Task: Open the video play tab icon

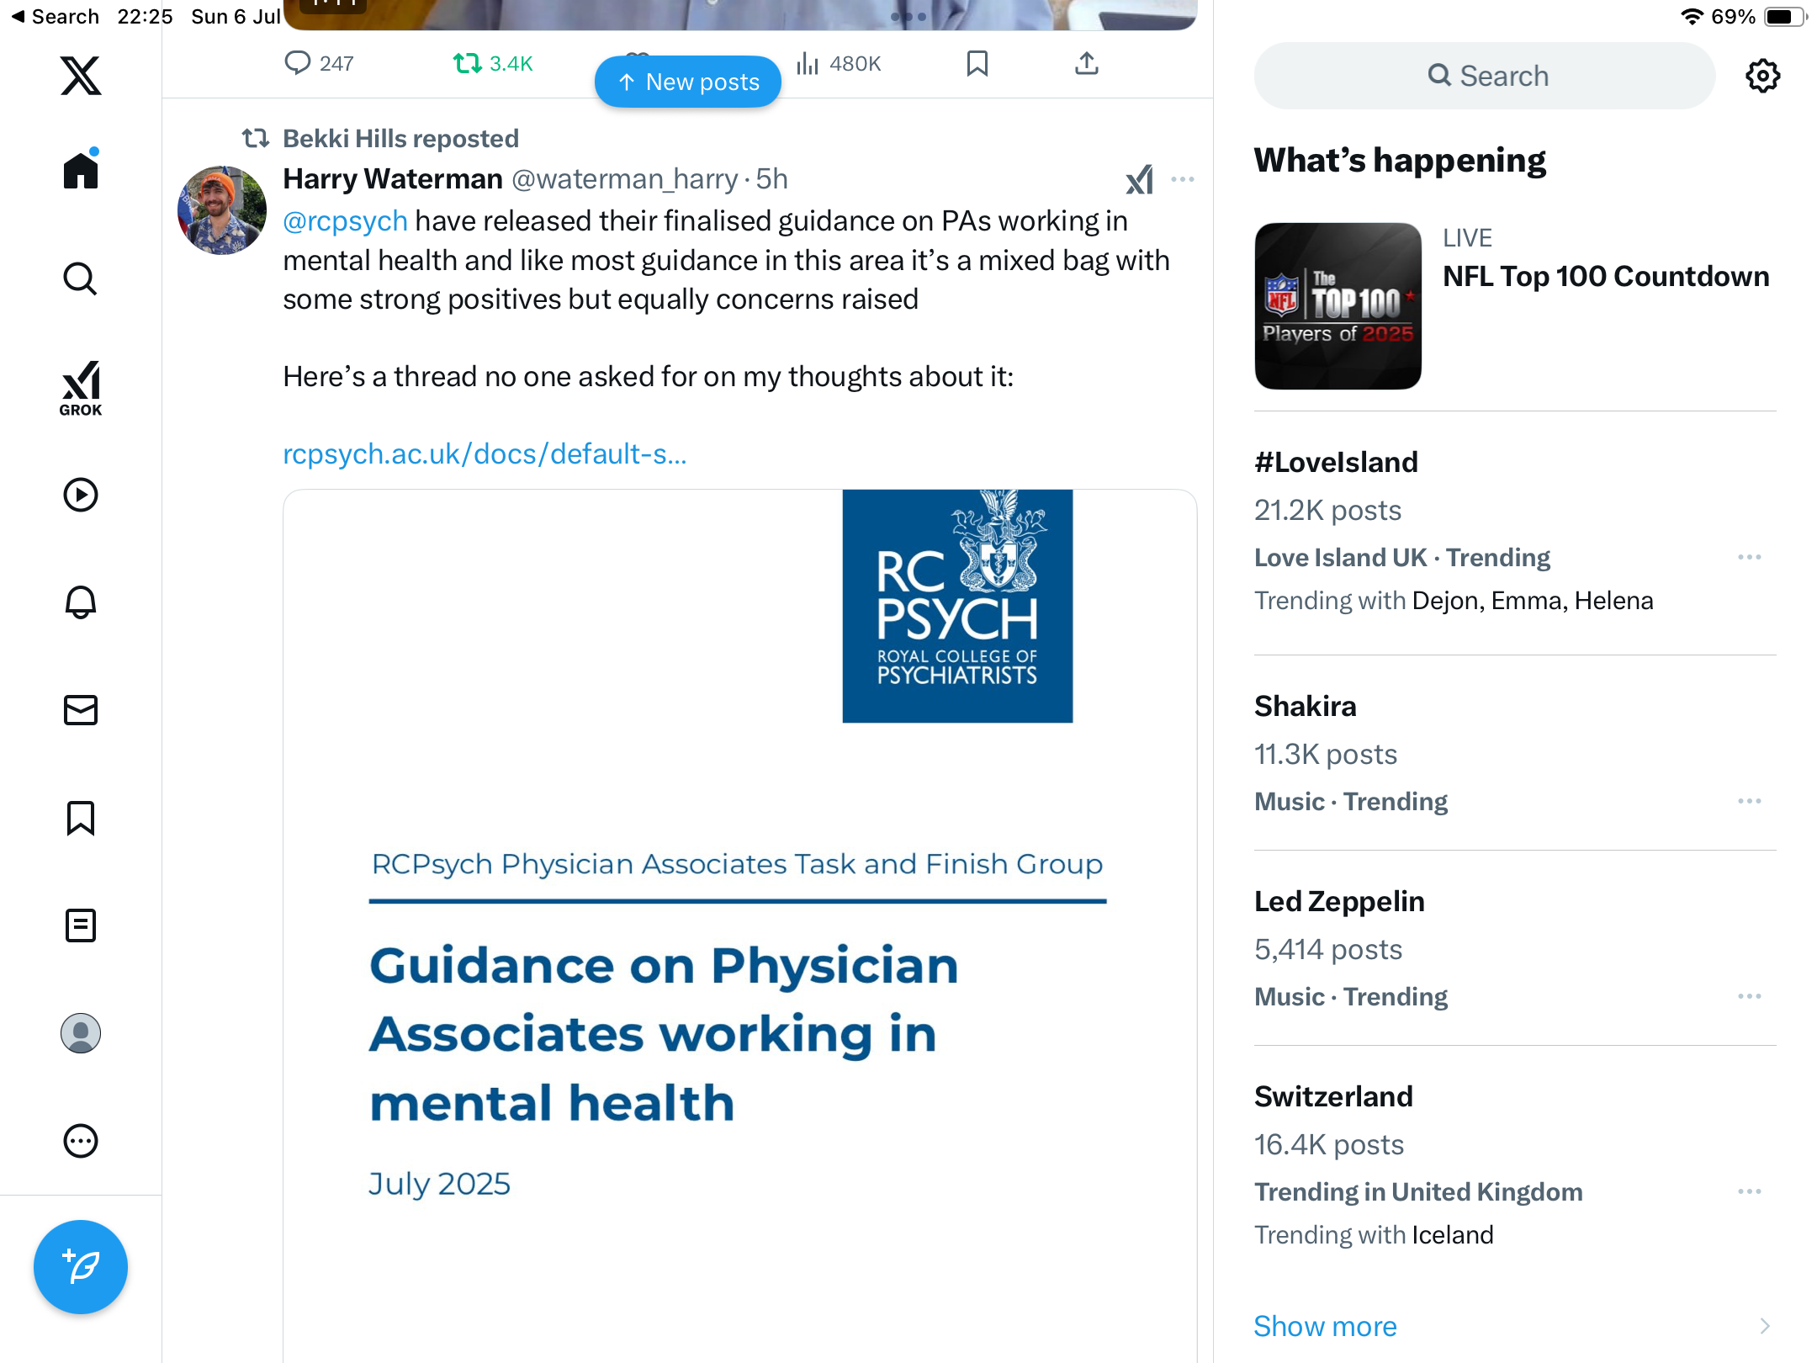Action: (81, 495)
